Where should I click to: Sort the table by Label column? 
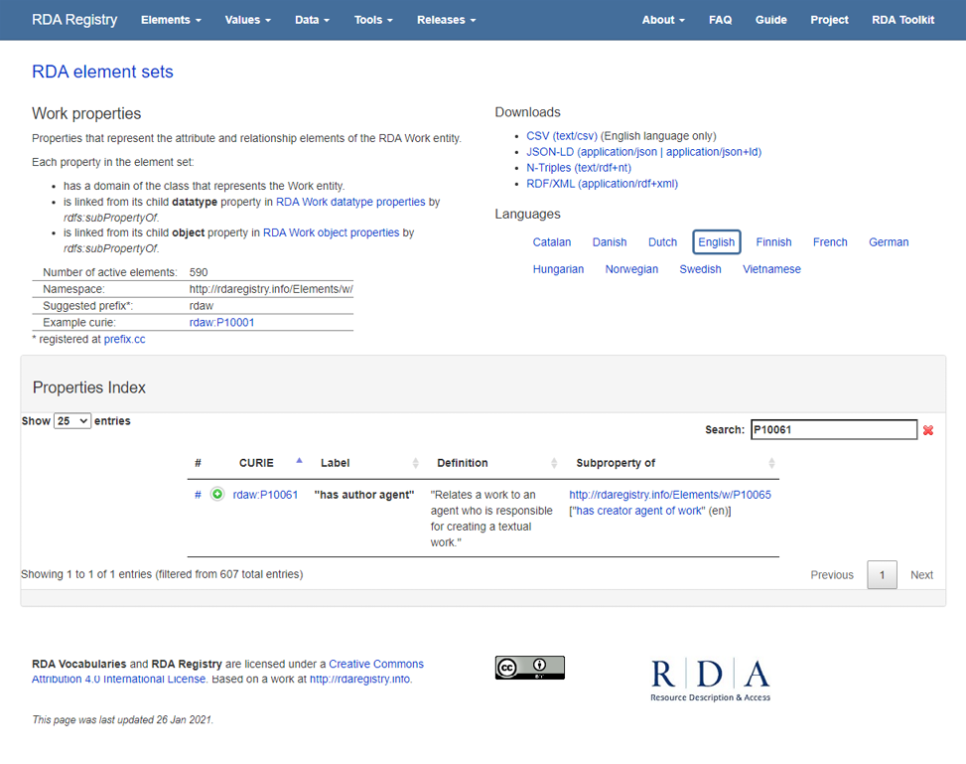pyautogui.click(x=335, y=462)
